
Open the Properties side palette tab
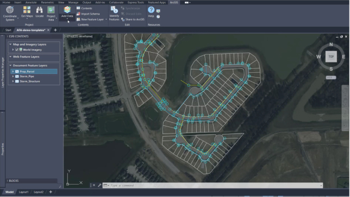tap(3, 149)
